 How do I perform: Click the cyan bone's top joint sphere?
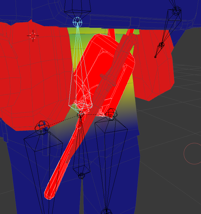[77, 22]
